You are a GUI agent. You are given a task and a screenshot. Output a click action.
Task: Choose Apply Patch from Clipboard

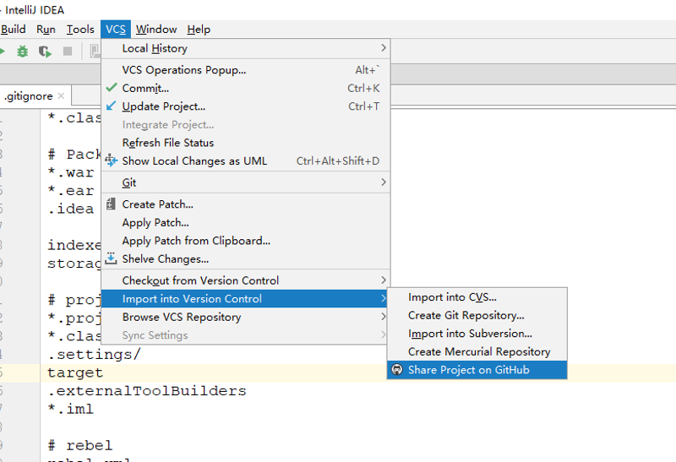(196, 241)
